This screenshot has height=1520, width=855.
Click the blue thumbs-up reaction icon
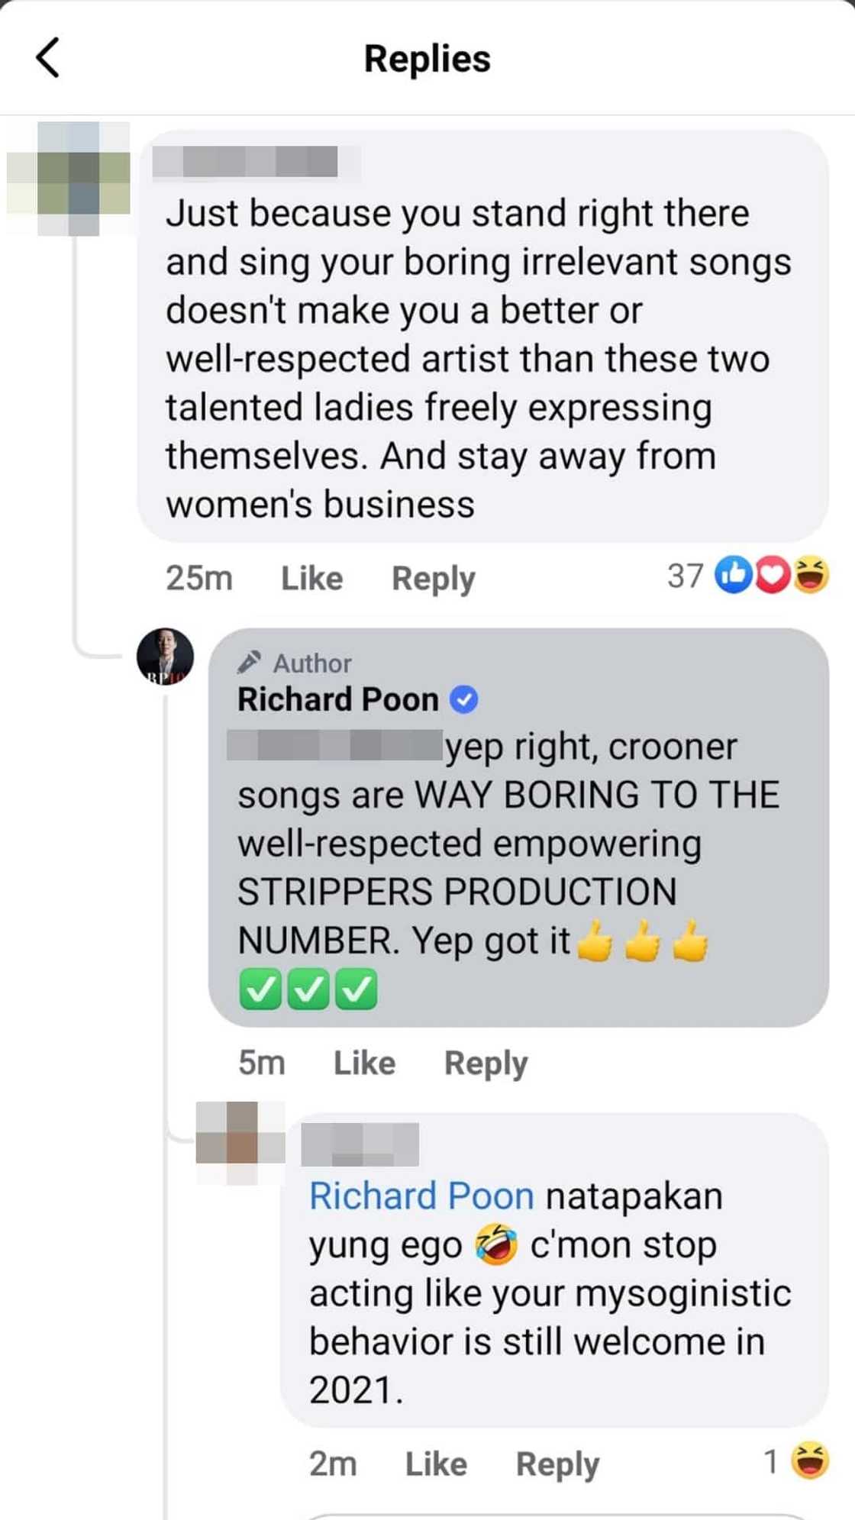[733, 576]
